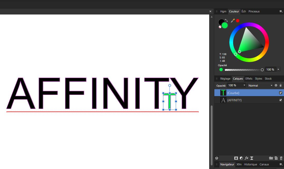Click the canvas vertical scrollbar thumb

click(x=211, y=135)
